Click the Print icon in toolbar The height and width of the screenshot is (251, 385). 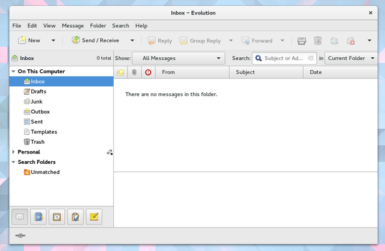tap(302, 41)
